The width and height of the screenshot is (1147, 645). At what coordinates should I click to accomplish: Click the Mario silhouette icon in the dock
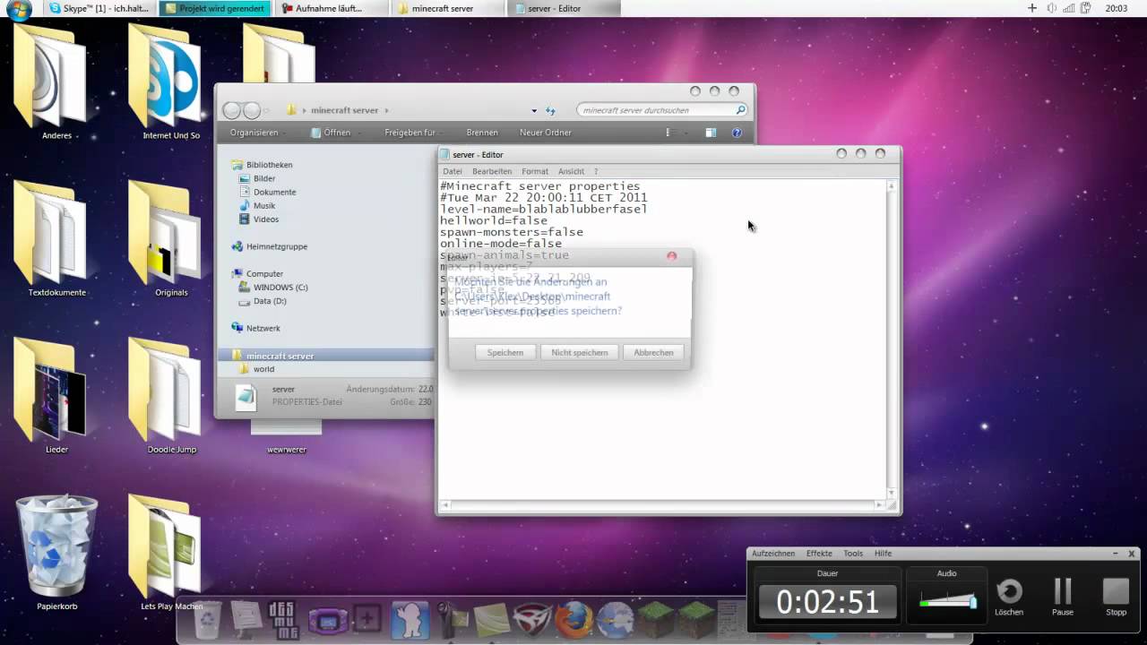pyautogui.click(x=409, y=619)
